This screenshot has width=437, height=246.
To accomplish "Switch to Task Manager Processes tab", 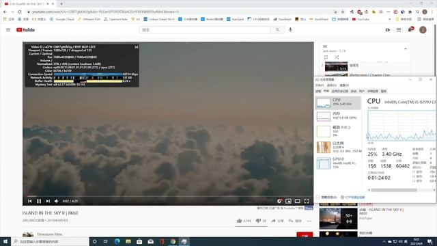I will click(318, 91).
